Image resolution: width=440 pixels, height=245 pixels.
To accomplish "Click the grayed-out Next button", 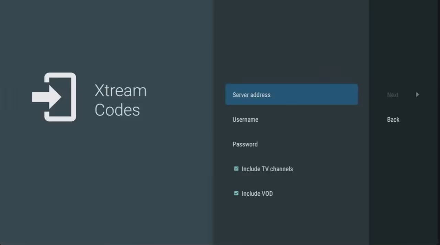I will tap(393, 95).
